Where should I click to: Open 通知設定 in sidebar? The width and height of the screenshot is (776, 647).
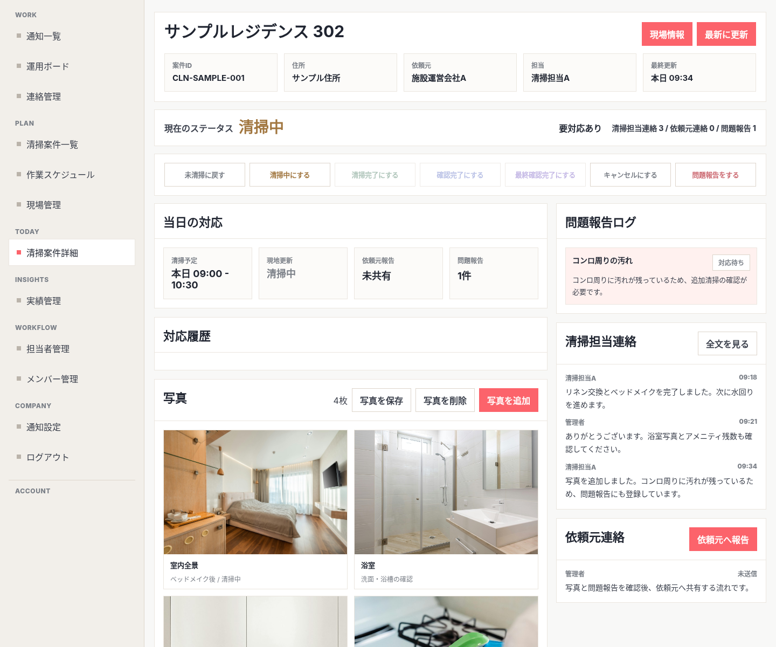pyautogui.click(x=72, y=427)
